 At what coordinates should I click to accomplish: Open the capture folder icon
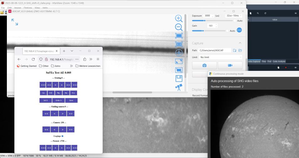pyautogui.click(x=240, y=50)
